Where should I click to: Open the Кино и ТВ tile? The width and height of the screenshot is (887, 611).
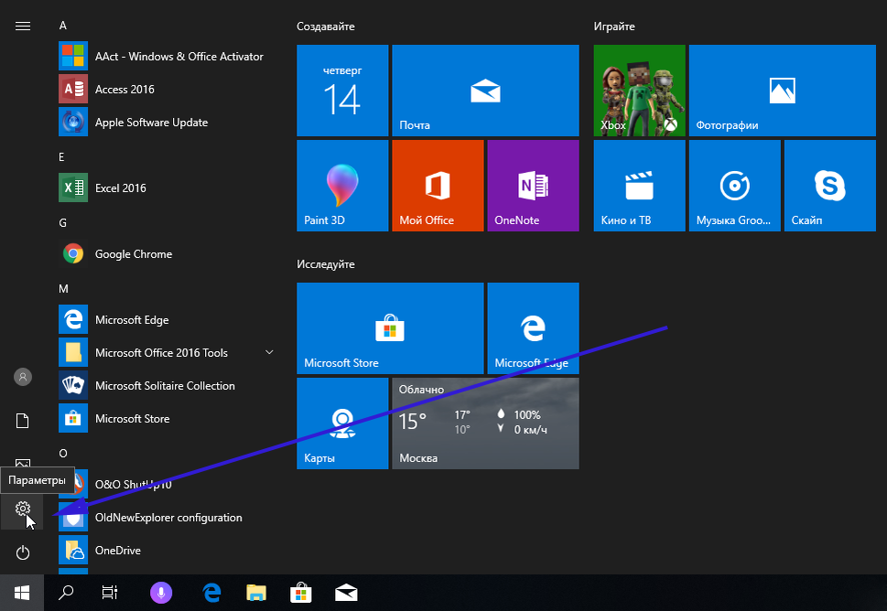(639, 186)
